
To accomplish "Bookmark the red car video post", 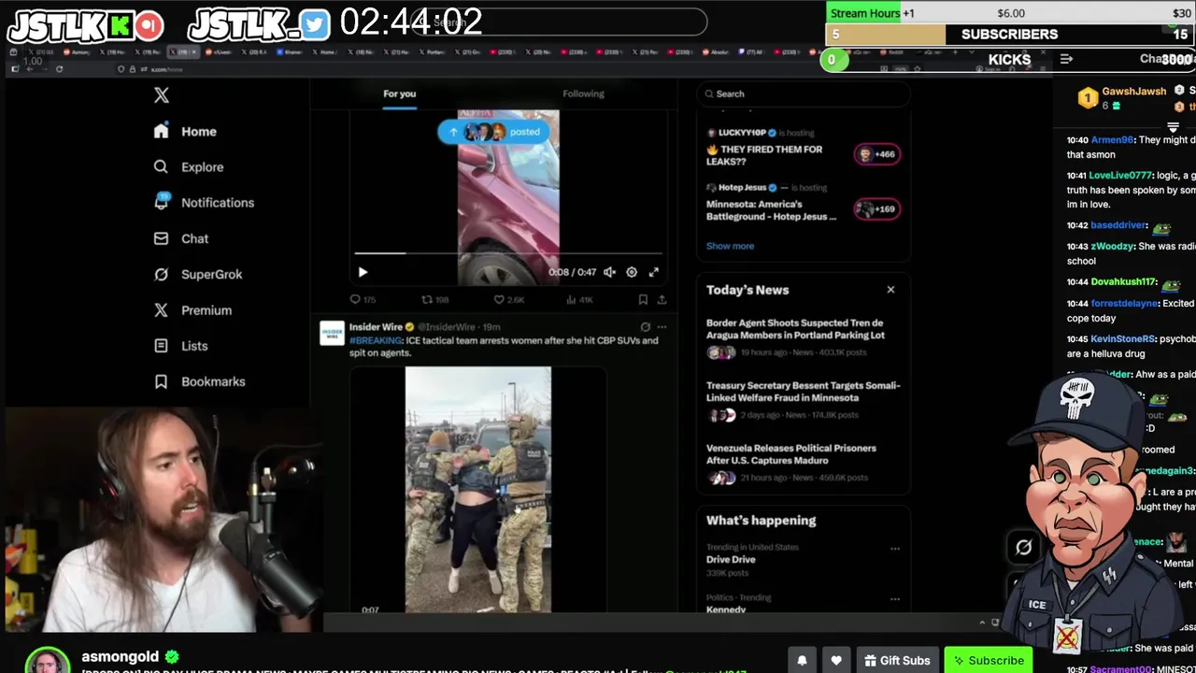I will point(643,300).
